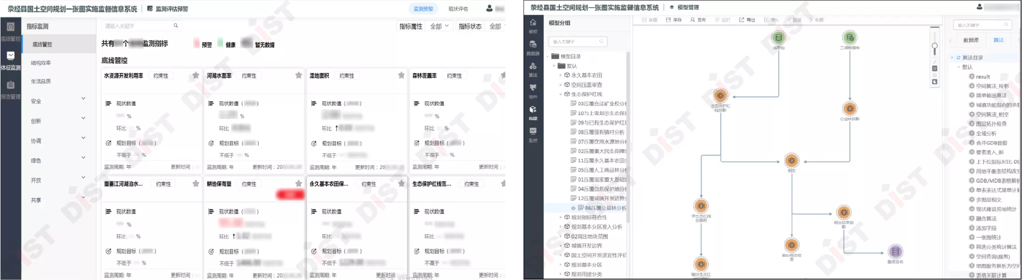The image size is (1022, 280).
Task: Click the 保存 button in model toolbar
Action: 674,20
